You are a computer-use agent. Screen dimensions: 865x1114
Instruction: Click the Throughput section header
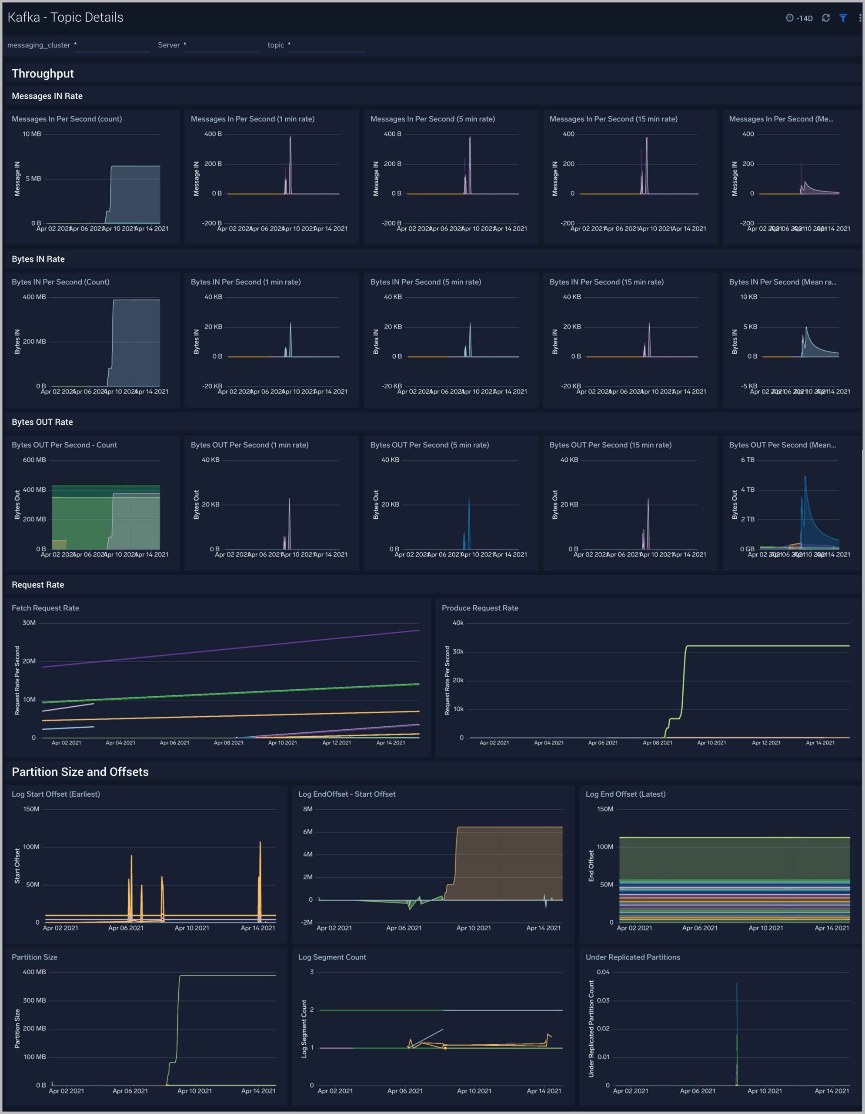point(43,74)
